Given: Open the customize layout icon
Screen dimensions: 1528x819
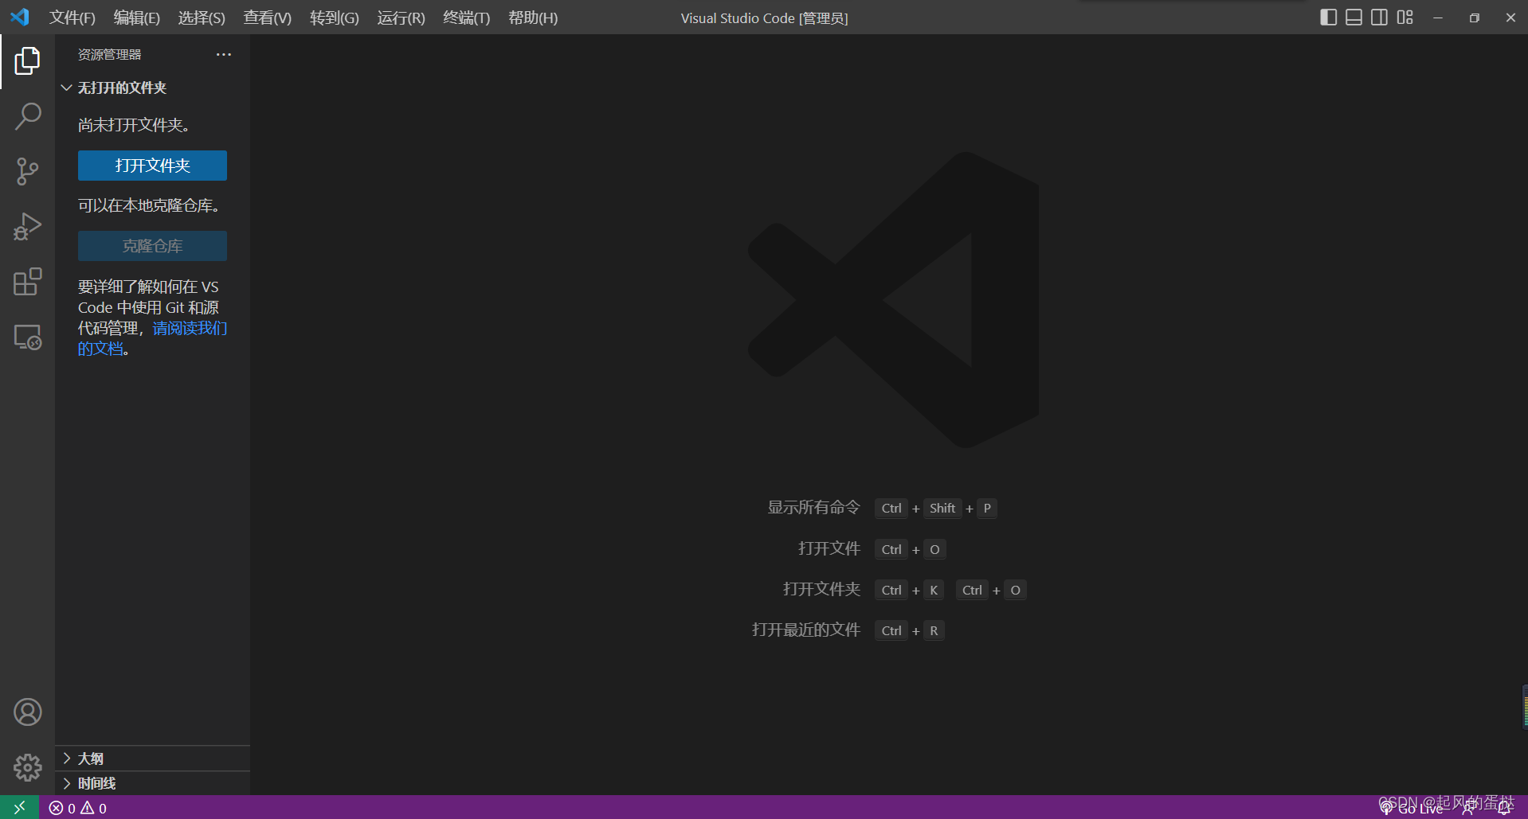Looking at the screenshot, I should [1405, 18].
